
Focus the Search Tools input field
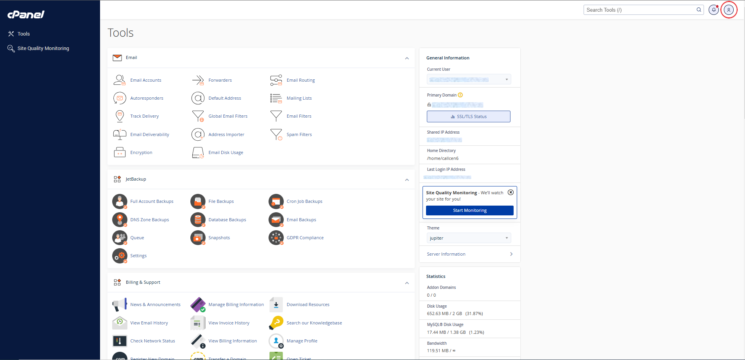coord(639,10)
